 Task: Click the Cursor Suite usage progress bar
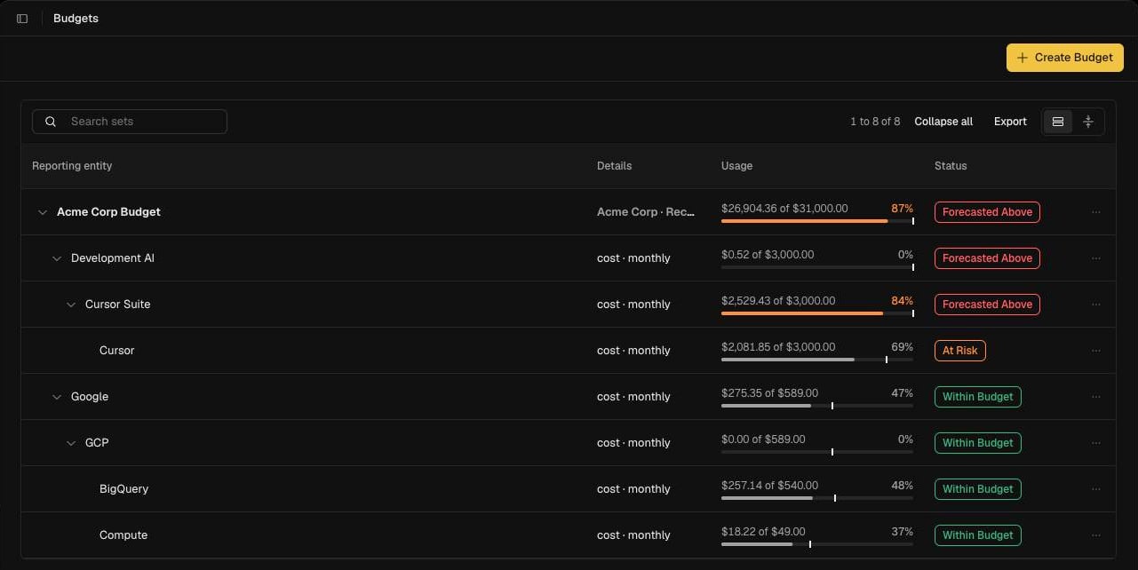coord(817,313)
